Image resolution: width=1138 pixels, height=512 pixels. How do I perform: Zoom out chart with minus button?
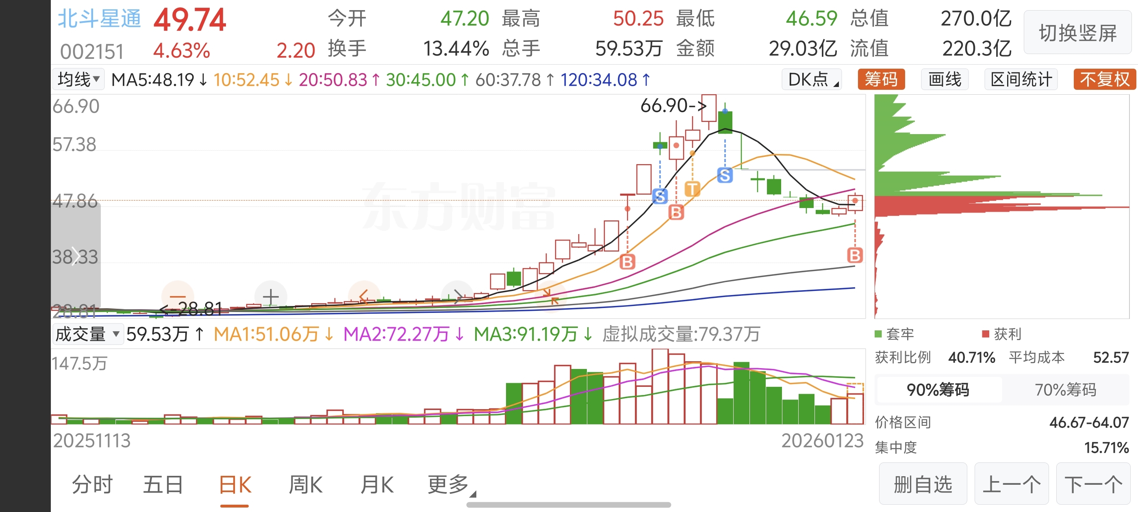178,296
